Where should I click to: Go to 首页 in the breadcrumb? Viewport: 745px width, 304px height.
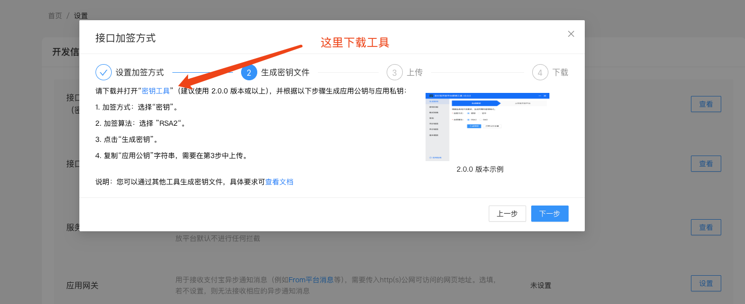pos(55,16)
